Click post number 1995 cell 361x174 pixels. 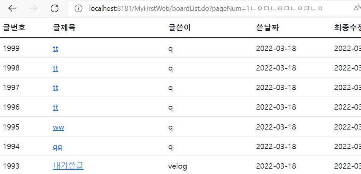[11, 127]
